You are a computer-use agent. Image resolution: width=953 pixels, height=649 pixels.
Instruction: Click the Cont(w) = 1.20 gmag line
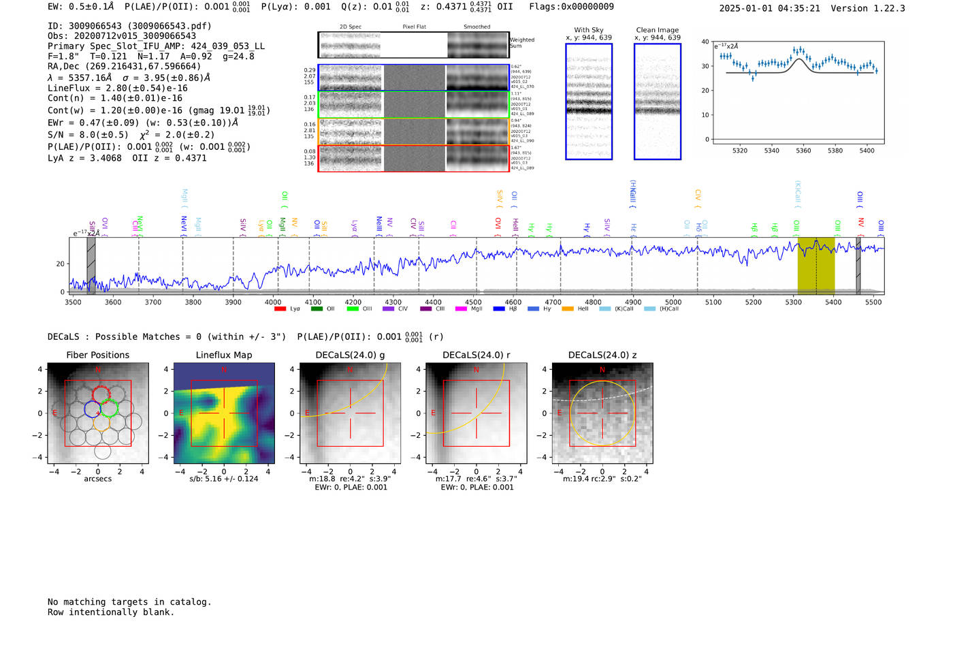click(159, 110)
